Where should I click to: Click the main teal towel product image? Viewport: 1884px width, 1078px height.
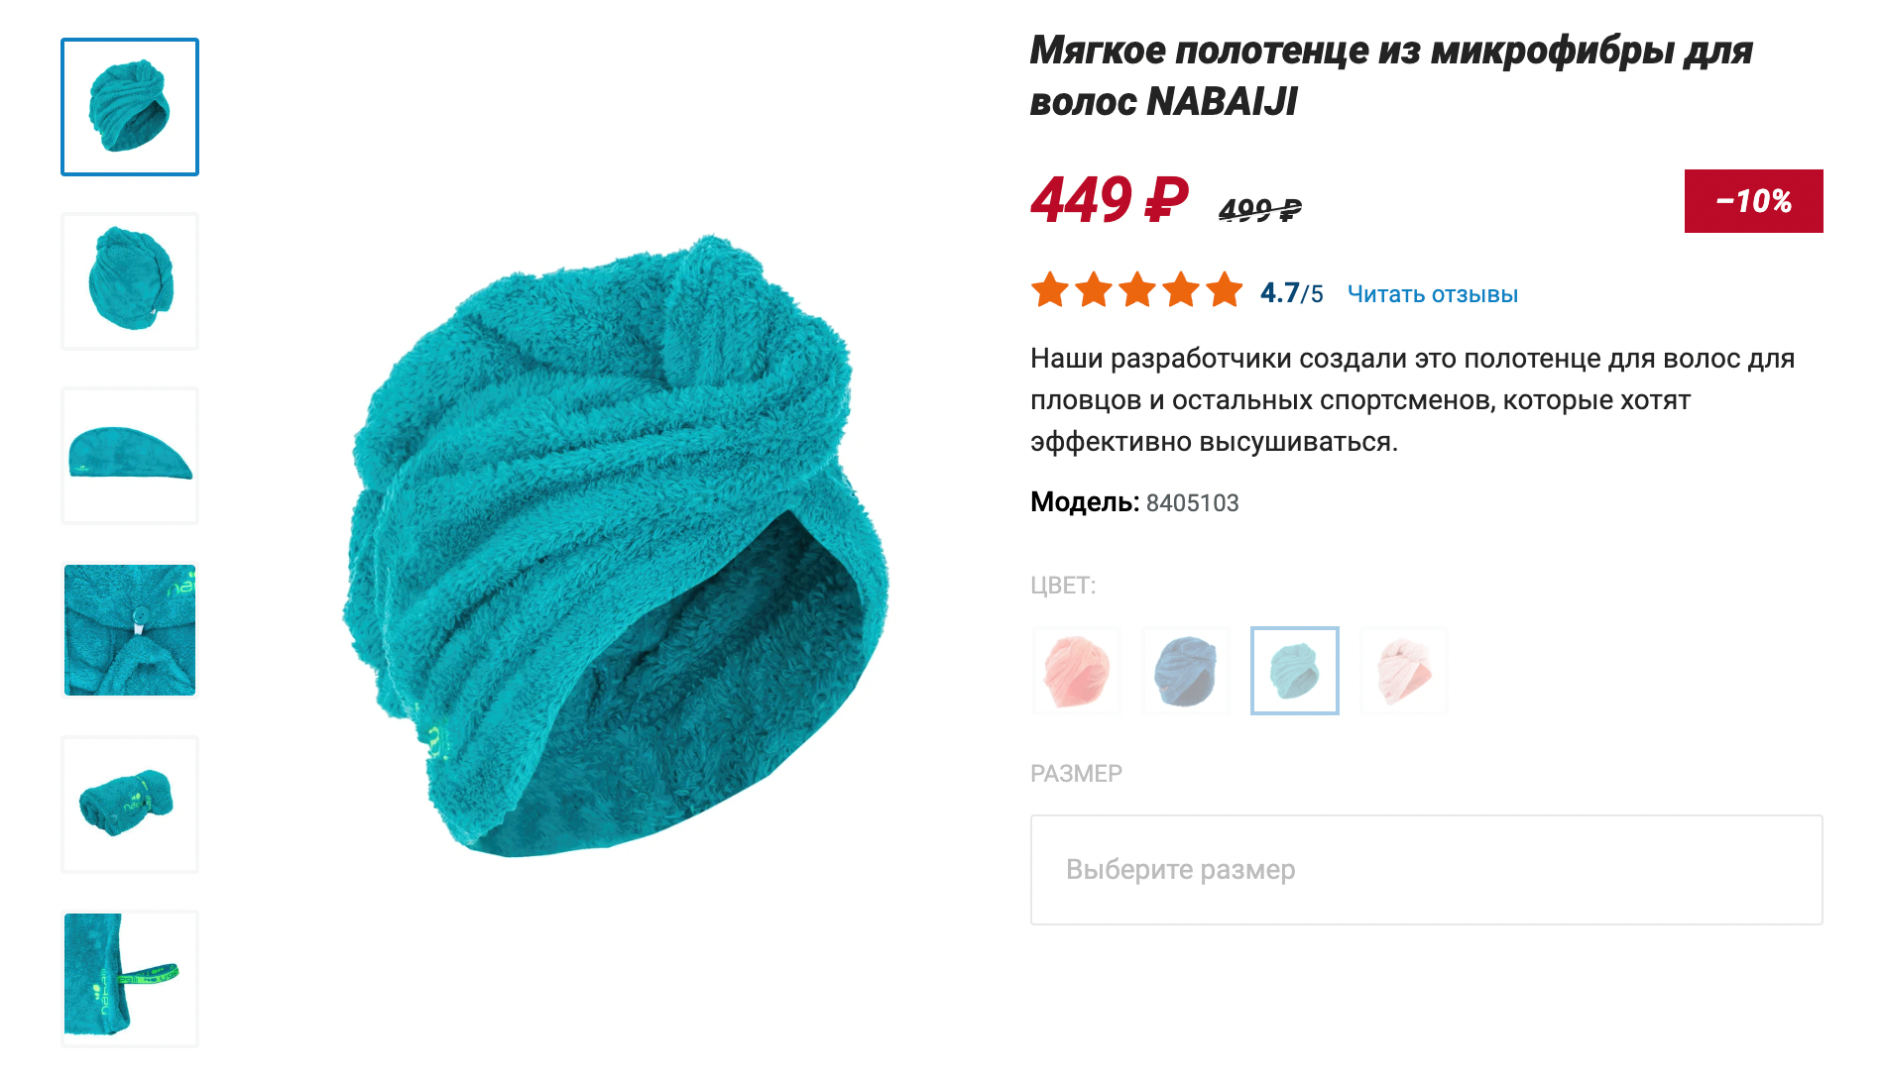coord(615,545)
